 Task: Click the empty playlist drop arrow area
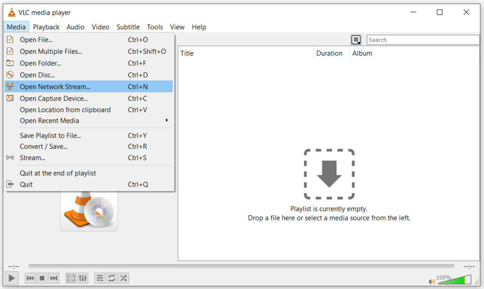tap(329, 174)
